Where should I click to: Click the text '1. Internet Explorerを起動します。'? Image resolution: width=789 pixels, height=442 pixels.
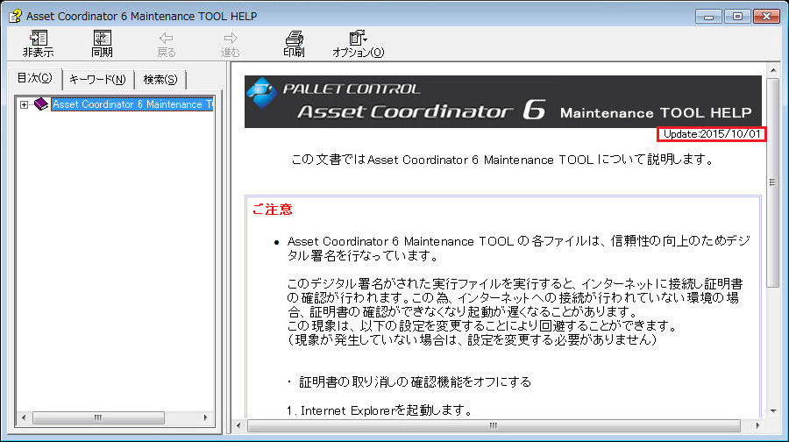(380, 410)
